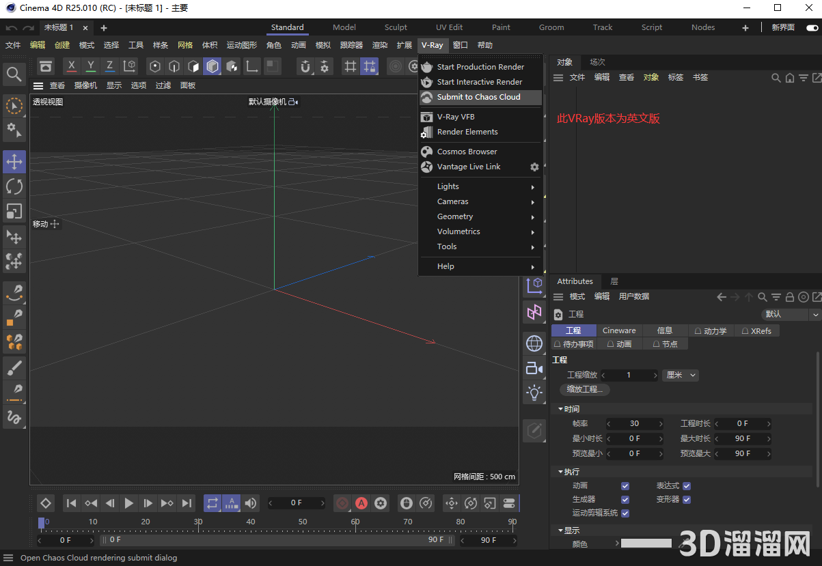The image size is (822, 566).
Task: Click the camera creation icon in the right sidebar
Action: coord(534,368)
